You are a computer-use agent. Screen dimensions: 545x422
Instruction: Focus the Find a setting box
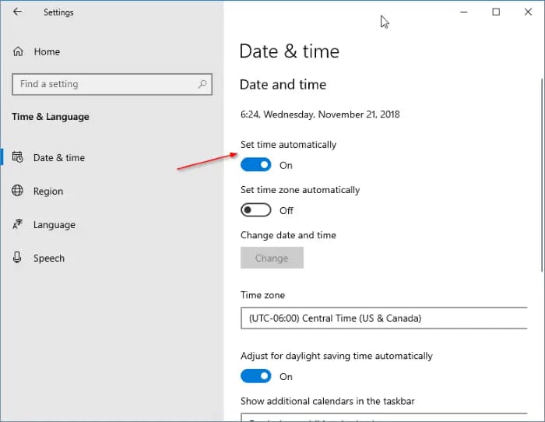tap(112, 84)
